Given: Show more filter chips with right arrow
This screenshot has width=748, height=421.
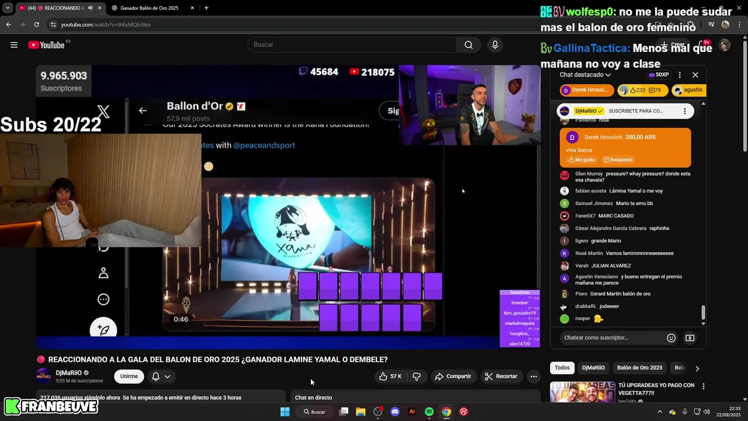Looking at the screenshot, I should [x=697, y=368].
